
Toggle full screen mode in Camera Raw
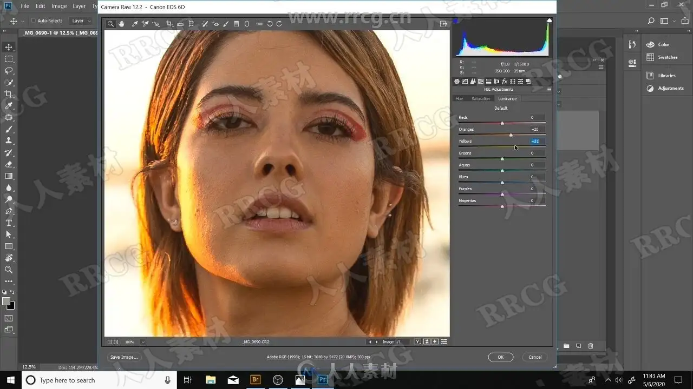pos(443,24)
